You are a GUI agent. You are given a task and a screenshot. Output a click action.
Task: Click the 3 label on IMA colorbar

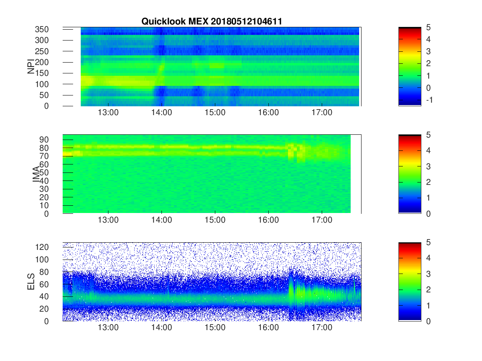coord(429,166)
